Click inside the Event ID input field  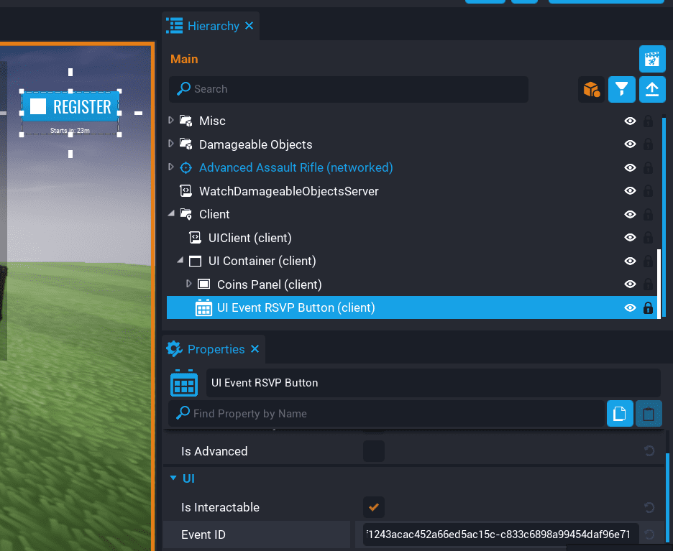coord(496,534)
